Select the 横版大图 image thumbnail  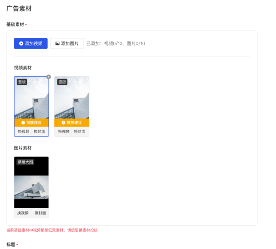(31, 183)
